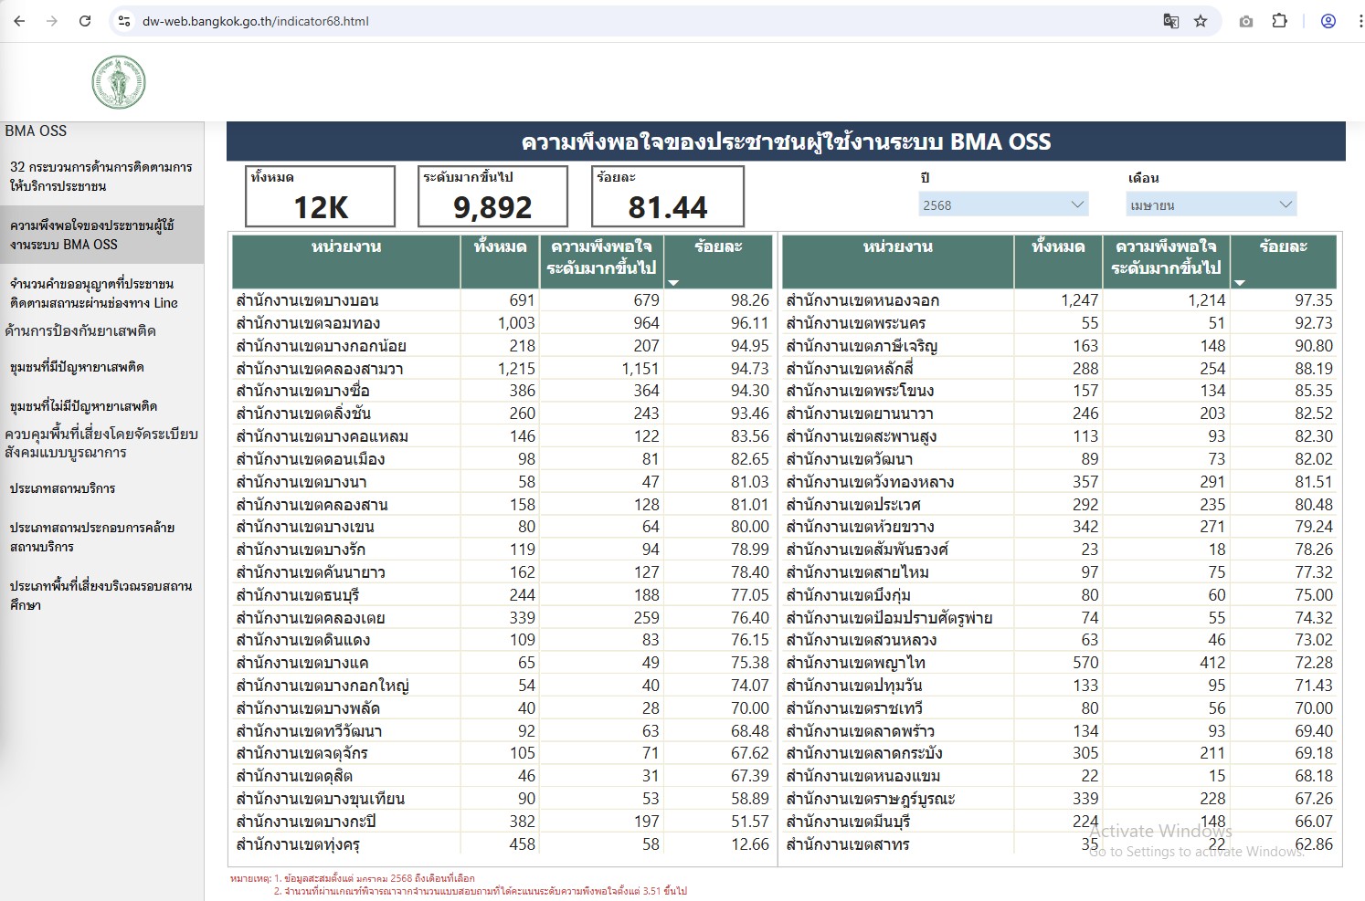Click the 1,214 value for หนองจอก
The height and width of the screenshot is (901, 1365).
pyautogui.click(x=1207, y=300)
